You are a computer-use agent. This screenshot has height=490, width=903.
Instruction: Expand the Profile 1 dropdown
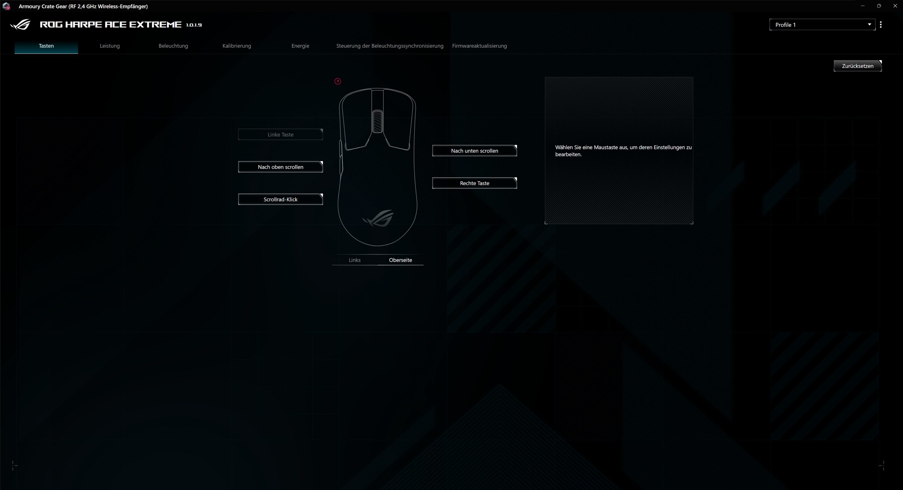[x=822, y=25]
